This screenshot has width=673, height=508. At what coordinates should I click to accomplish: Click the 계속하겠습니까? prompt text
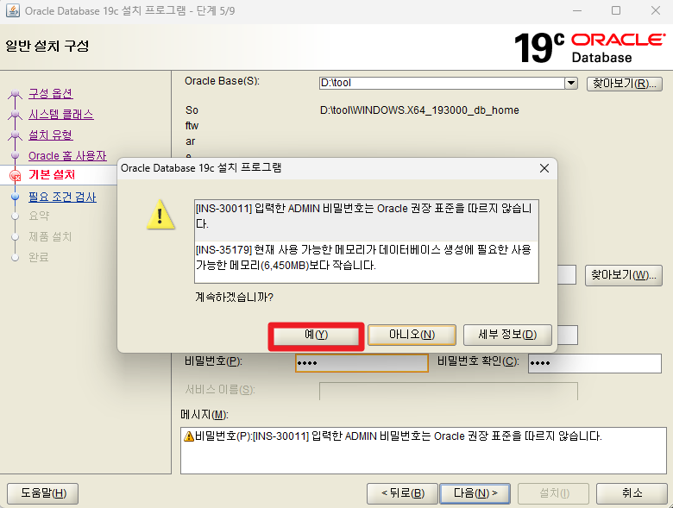[x=235, y=297]
